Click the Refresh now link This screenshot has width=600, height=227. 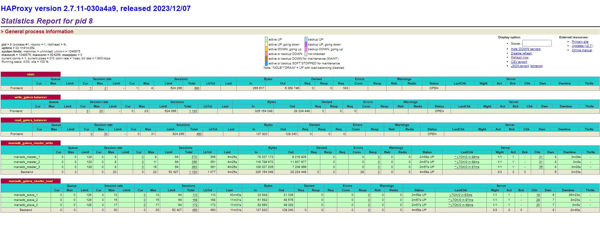point(519,57)
